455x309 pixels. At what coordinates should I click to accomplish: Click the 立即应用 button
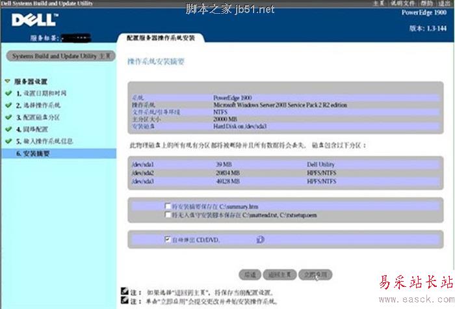click(315, 275)
